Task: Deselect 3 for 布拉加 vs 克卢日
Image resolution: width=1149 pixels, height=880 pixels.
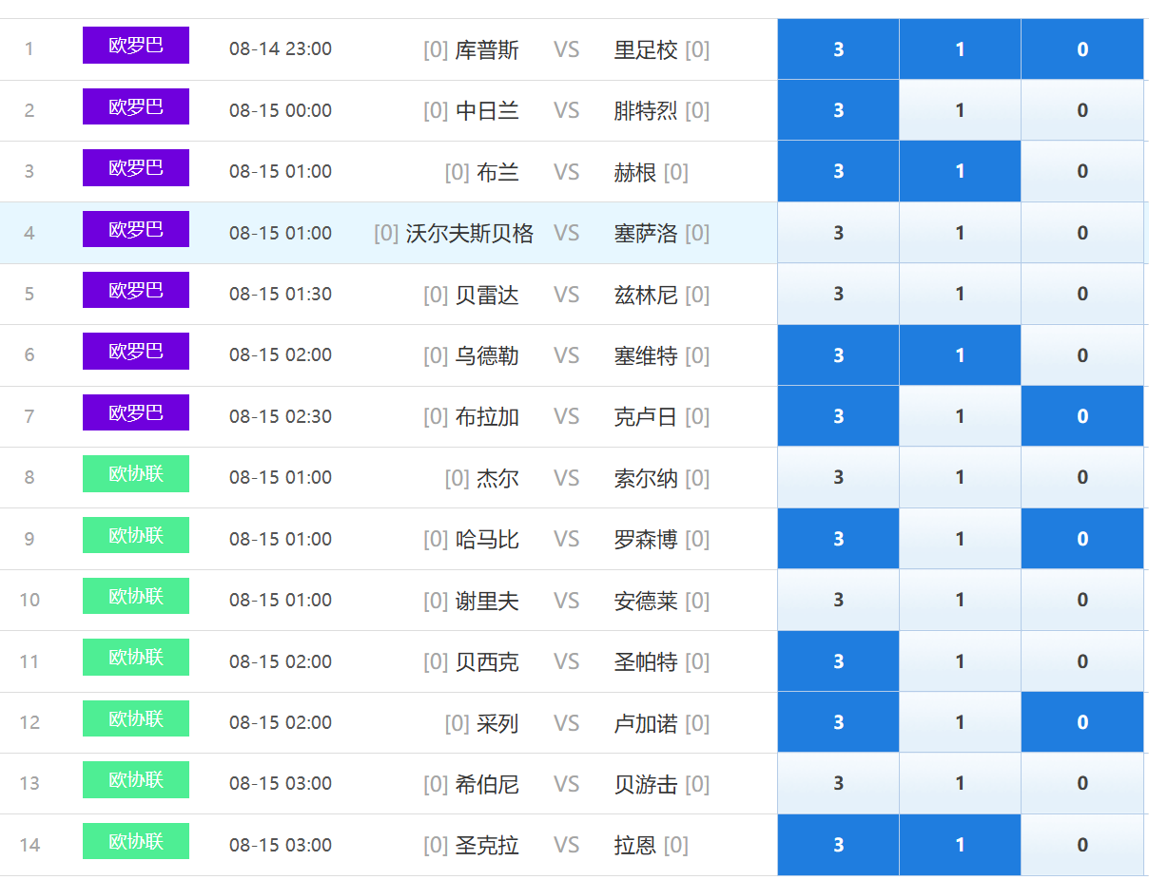Action: tap(838, 416)
